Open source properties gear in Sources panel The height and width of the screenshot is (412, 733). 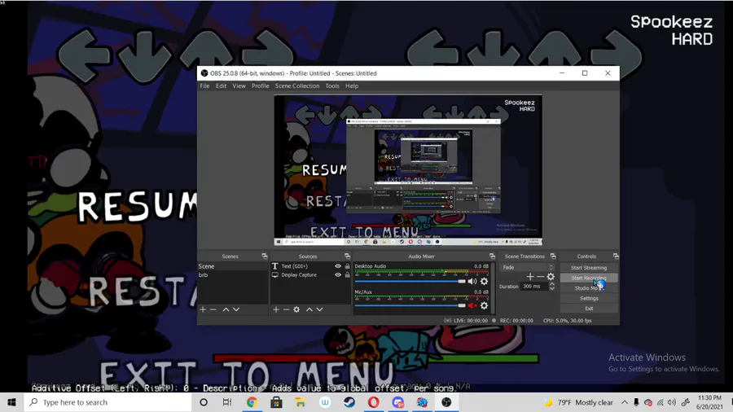pos(296,309)
